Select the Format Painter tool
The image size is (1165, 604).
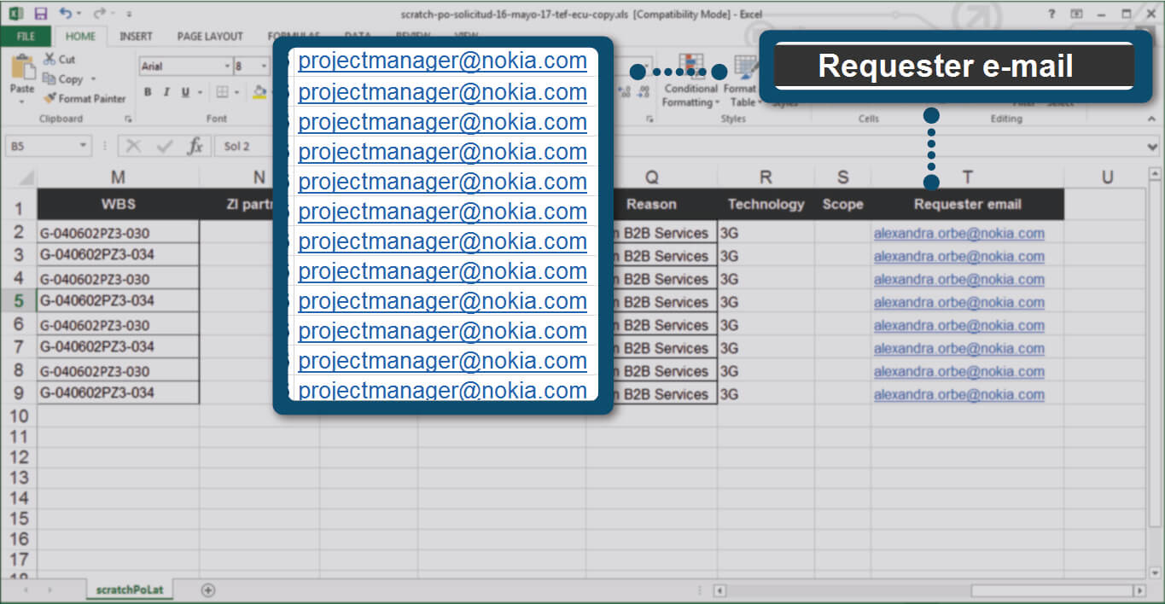pyautogui.click(x=84, y=98)
